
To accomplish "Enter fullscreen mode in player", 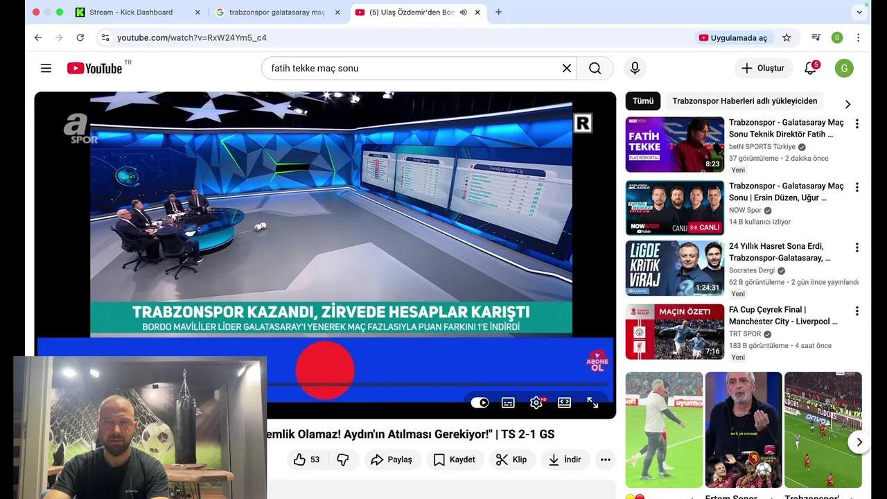I will pos(592,403).
